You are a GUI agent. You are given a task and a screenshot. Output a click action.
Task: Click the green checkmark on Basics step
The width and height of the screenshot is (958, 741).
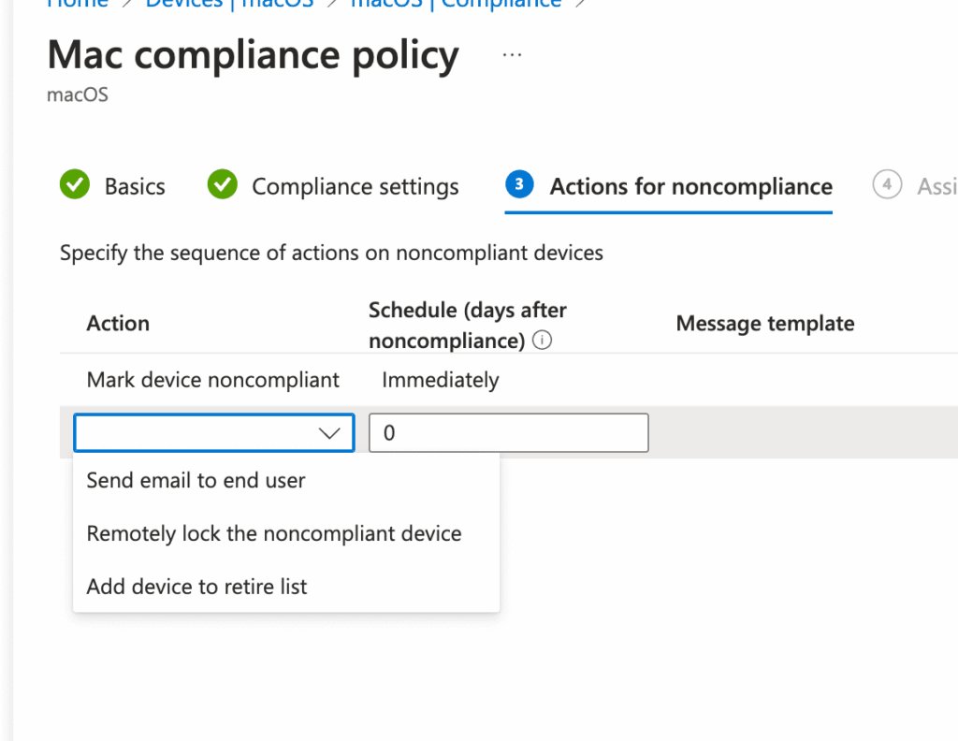pos(75,185)
